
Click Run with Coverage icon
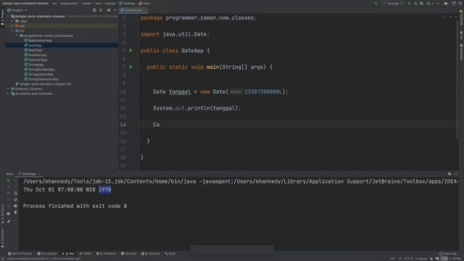pyautogui.click(x=422, y=4)
